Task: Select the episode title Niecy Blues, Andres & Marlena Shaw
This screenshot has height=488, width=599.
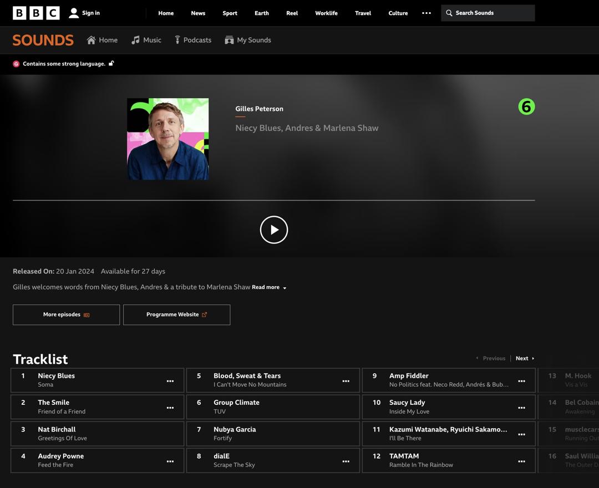Action: [307, 128]
